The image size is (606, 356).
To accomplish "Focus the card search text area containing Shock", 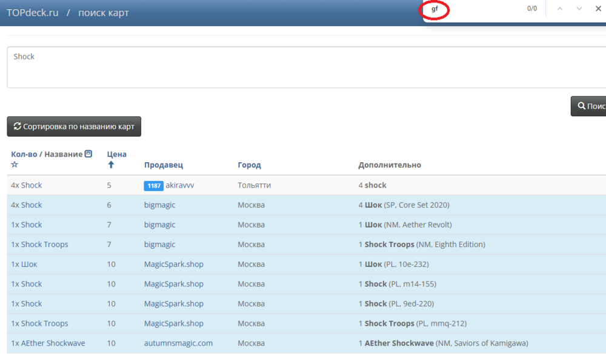I will tap(303, 67).
